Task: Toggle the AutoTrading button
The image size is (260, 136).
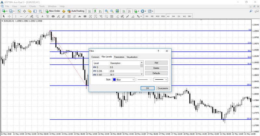Action: tap(76, 11)
